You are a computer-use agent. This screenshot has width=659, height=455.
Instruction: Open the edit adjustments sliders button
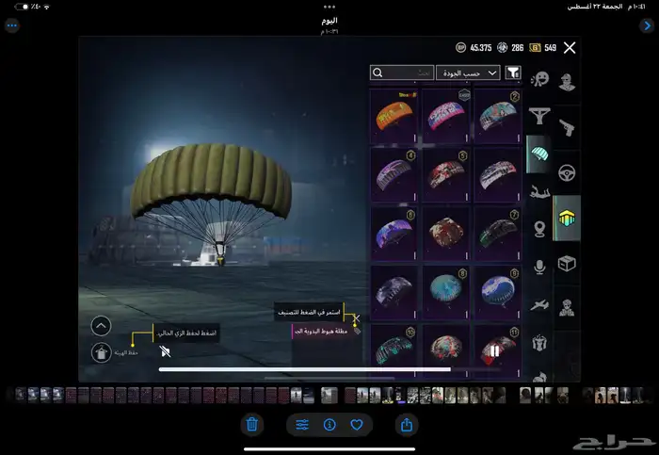coord(302,425)
